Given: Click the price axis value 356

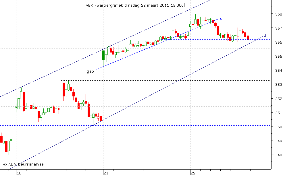Looking at the screenshot, I should 278,42.
